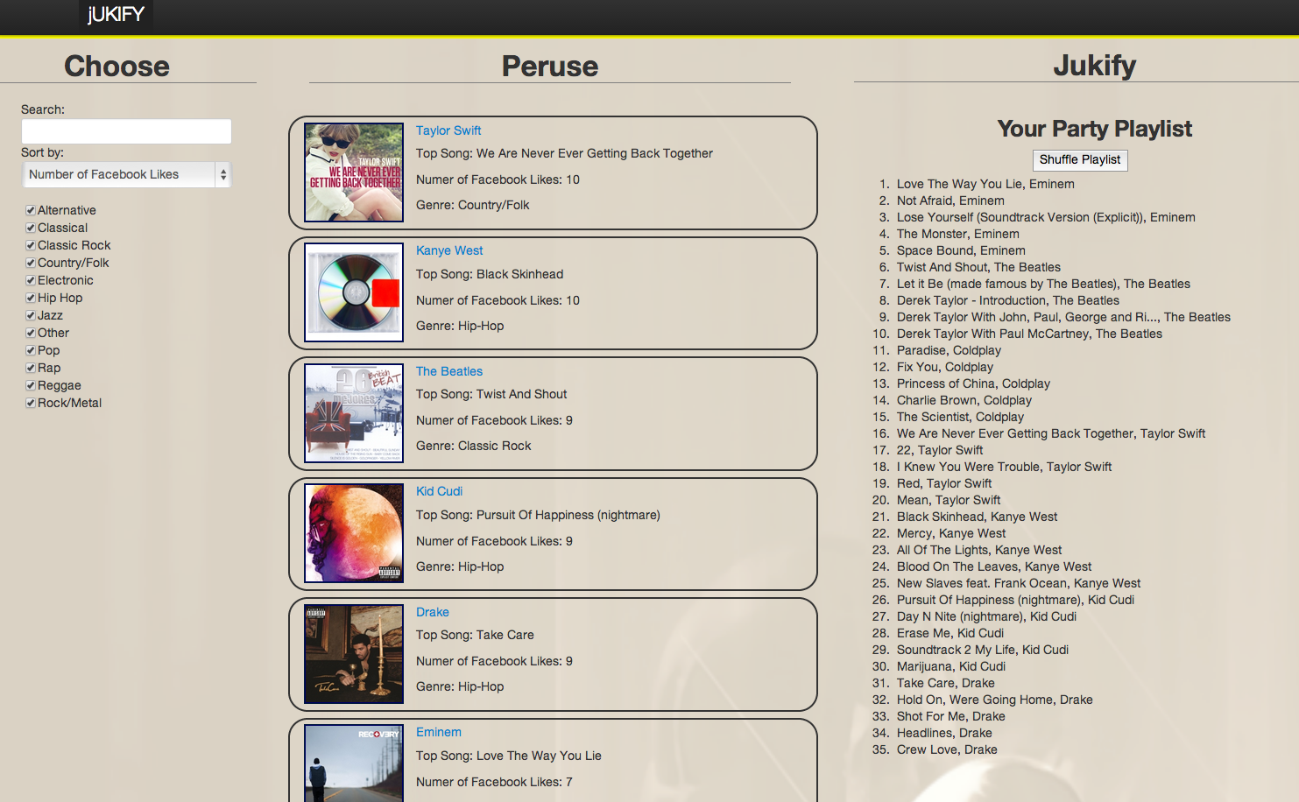
Task: Uncheck the Pop genre checkbox
Action: pos(31,350)
